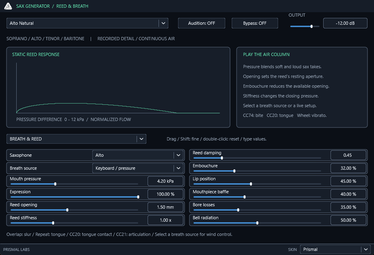Click the SAX GENERATOR / REED & BREATH title
This screenshot has height=255, width=374.
(52, 6)
